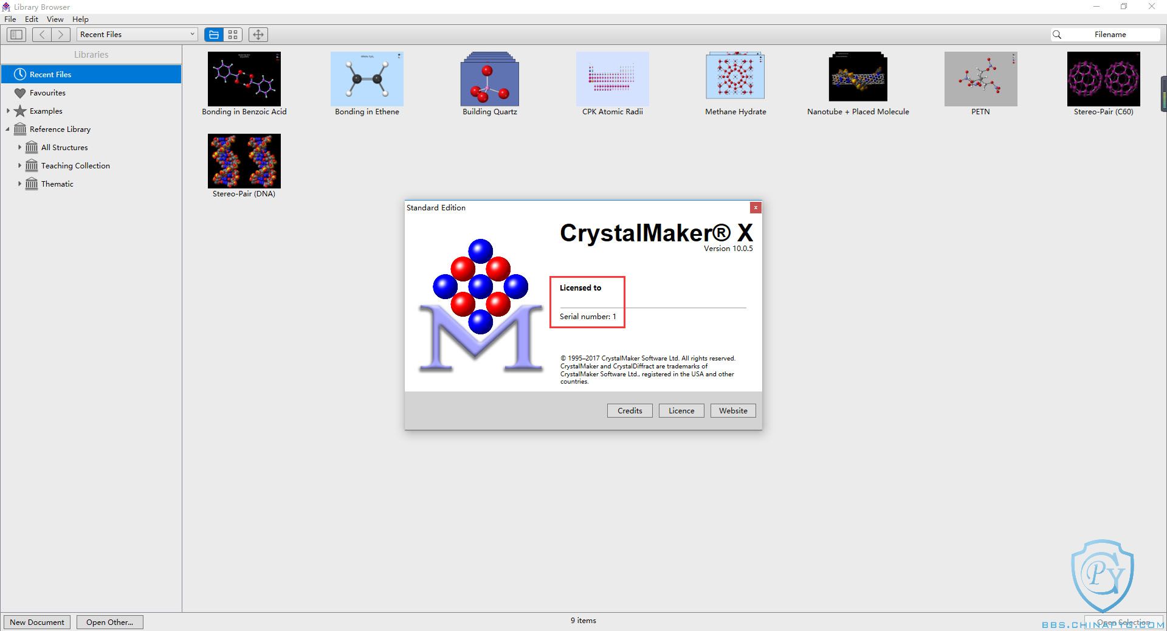The width and height of the screenshot is (1167, 631).
Task: Select Recent Files in sidebar
Action: pyautogui.click(x=91, y=74)
